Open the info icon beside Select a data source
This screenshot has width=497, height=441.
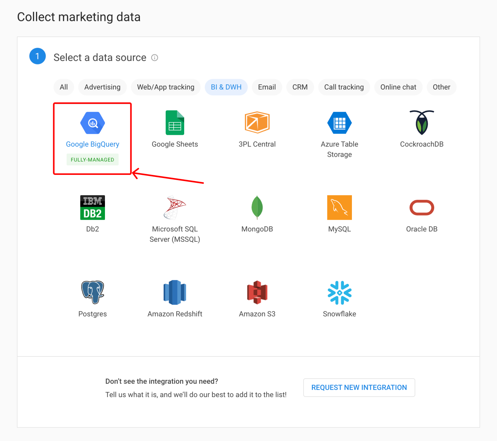pos(155,58)
